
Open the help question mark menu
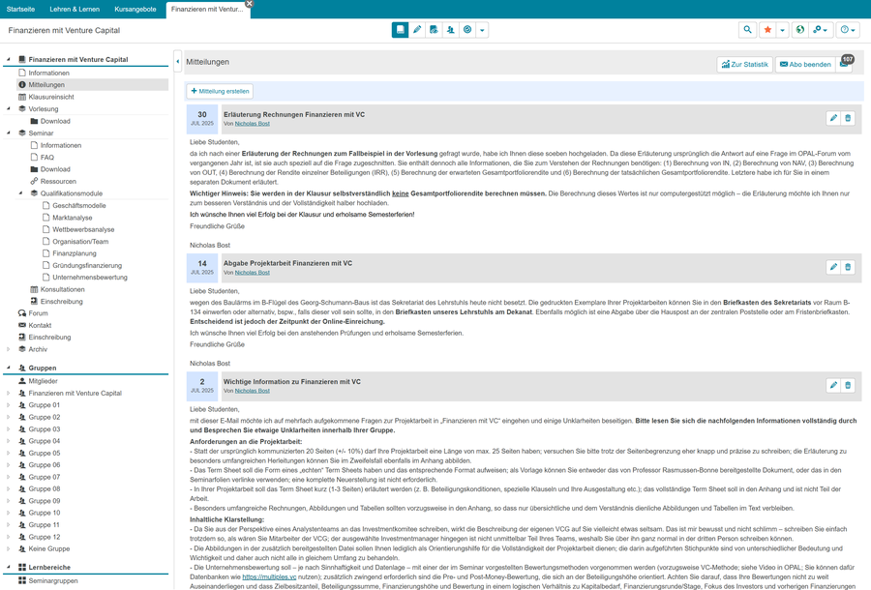(x=848, y=30)
